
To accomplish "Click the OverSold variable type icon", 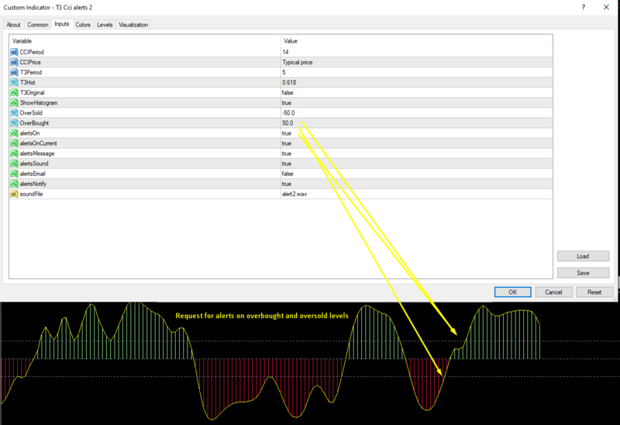I will 14,112.
